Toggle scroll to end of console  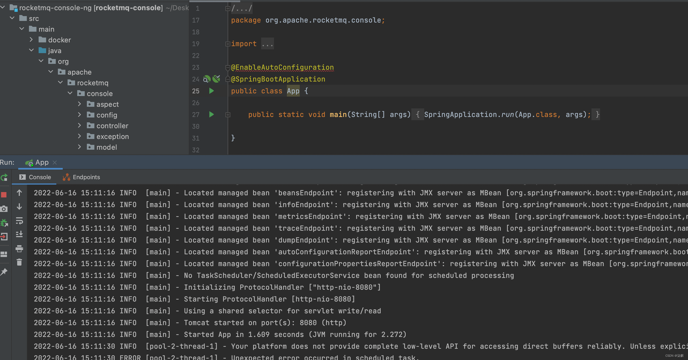19,234
